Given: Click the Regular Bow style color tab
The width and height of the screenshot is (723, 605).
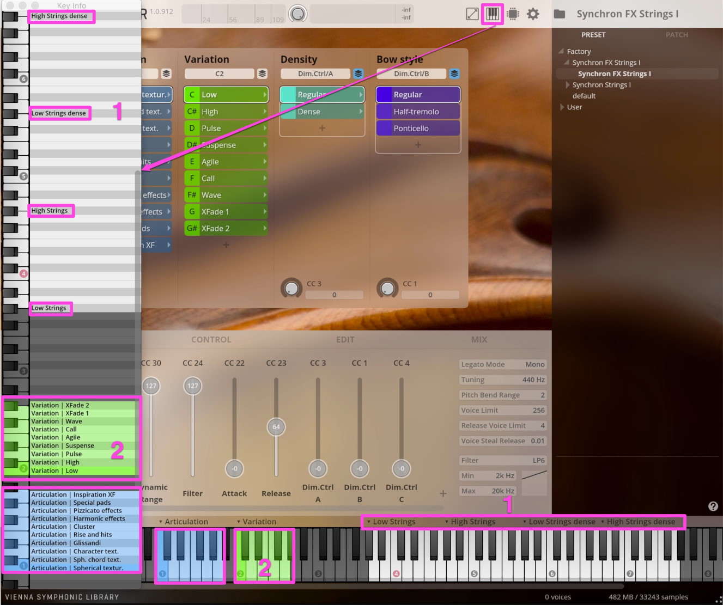Looking at the screenshot, I should tap(384, 95).
